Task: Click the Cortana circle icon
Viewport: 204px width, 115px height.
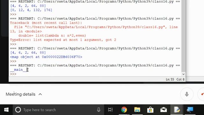Action: 18,110
